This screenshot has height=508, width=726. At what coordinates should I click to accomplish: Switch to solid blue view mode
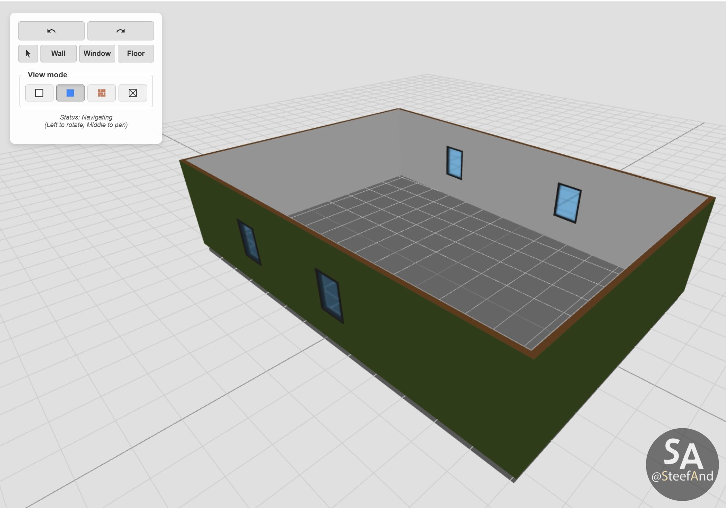[x=70, y=93]
